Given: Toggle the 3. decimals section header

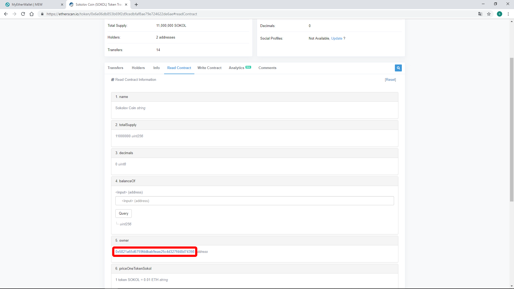Looking at the screenshot, I should [x=255, y=153].
